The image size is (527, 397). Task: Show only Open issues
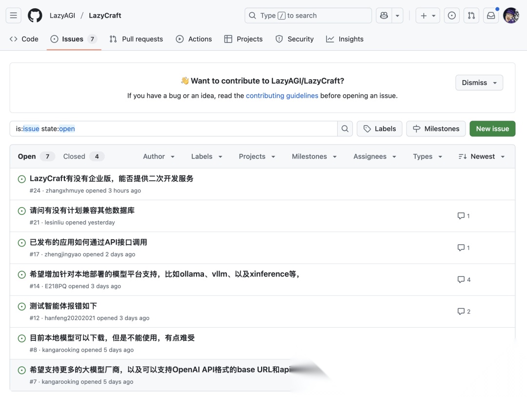coord(26,156)
